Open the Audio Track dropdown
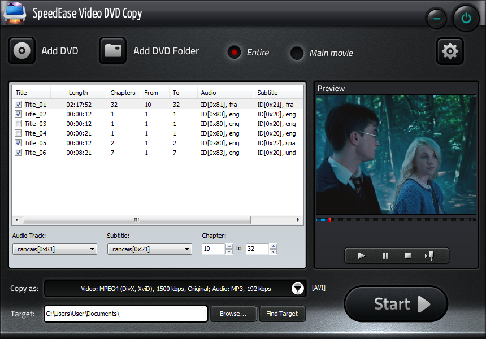This screenshot has height=339, width=486. tap(55, 249)
